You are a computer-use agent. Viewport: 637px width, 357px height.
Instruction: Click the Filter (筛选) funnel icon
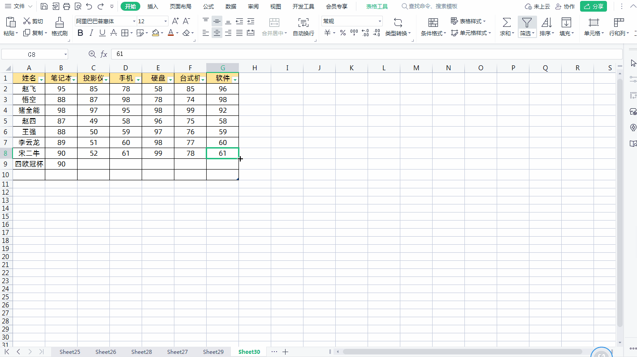click(x=527, y=22)
